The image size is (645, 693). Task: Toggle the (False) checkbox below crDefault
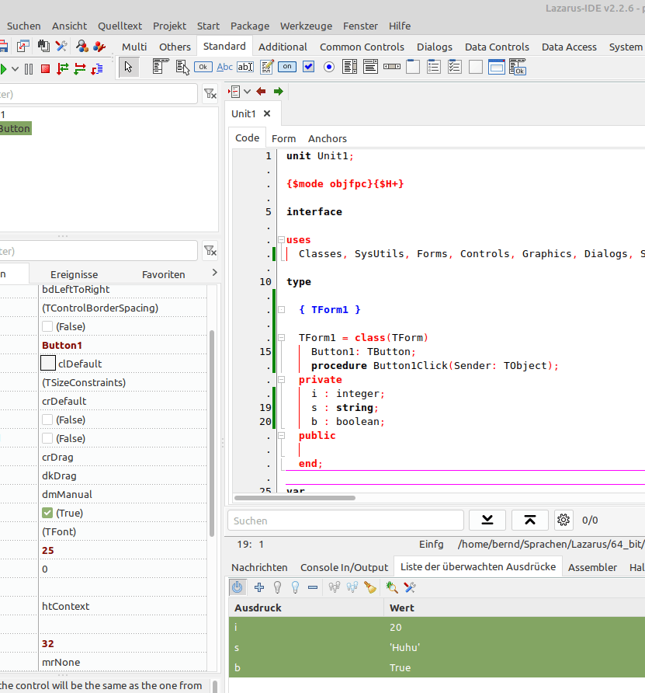(47, 420)
